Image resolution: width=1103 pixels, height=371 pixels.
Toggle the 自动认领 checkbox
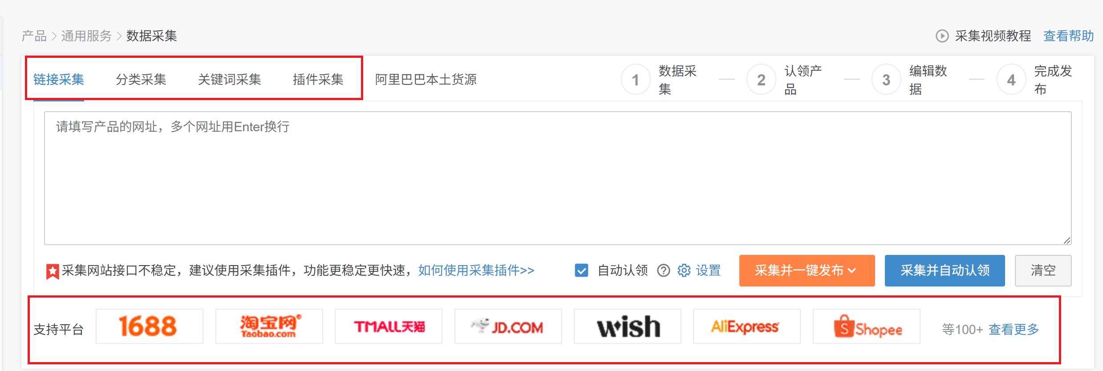click(581, 270)
